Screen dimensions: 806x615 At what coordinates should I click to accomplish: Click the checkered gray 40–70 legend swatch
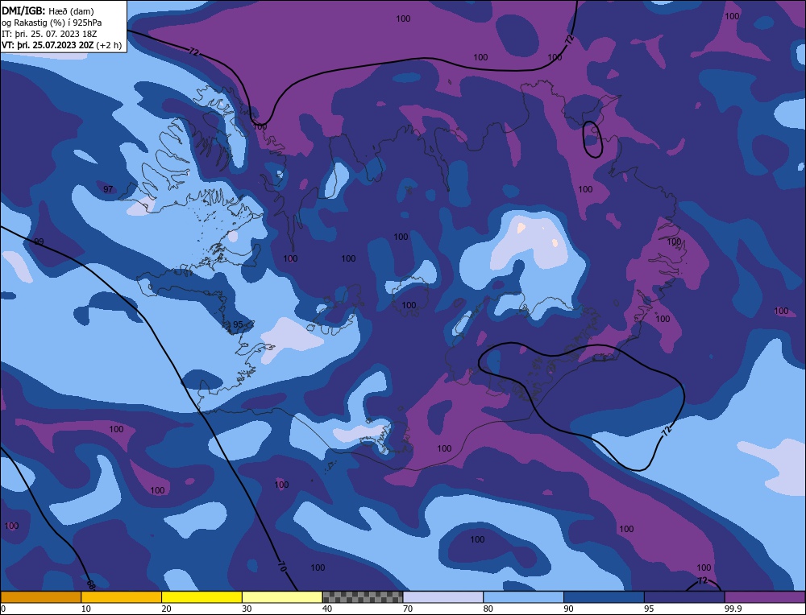363,597
